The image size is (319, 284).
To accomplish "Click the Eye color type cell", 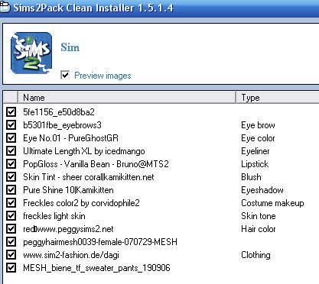I will (x=258, y=138).
